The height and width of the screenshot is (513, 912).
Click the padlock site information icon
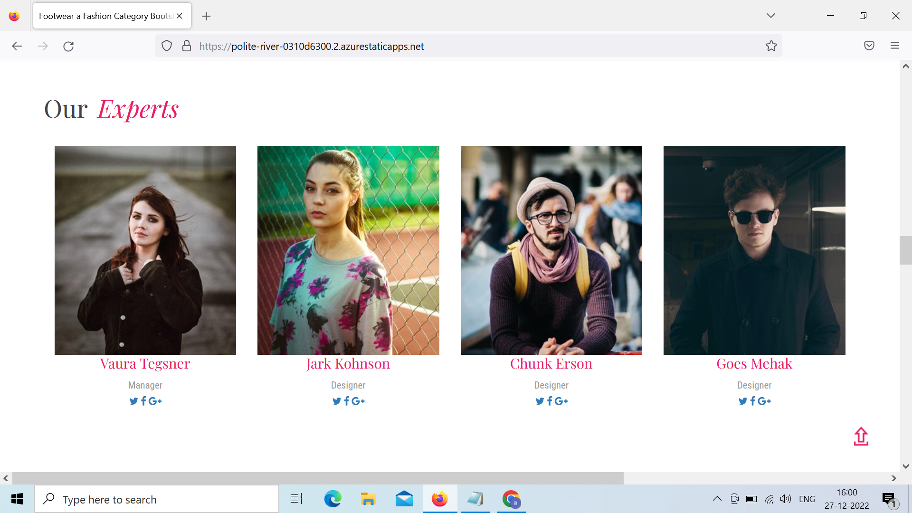pyautogui.click(x=187, y=46)
